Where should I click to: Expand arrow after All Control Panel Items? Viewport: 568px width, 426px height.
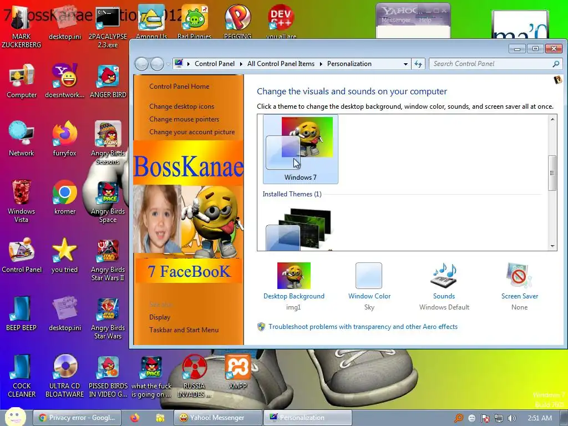click(321, 64)
